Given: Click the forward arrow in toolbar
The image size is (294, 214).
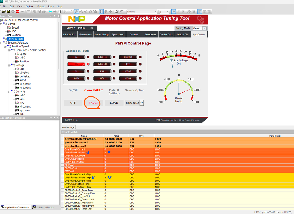Looking at the screenshot, I should (x=55, y=11).
